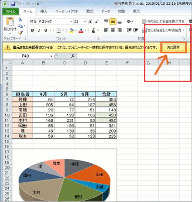Toggle Bold formatting
Viewport: 192px width, 202px height.
[32, 31]
